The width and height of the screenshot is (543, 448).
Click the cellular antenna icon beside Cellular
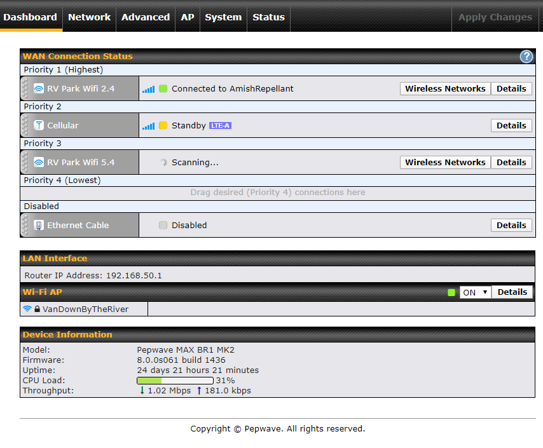[39, 125]
